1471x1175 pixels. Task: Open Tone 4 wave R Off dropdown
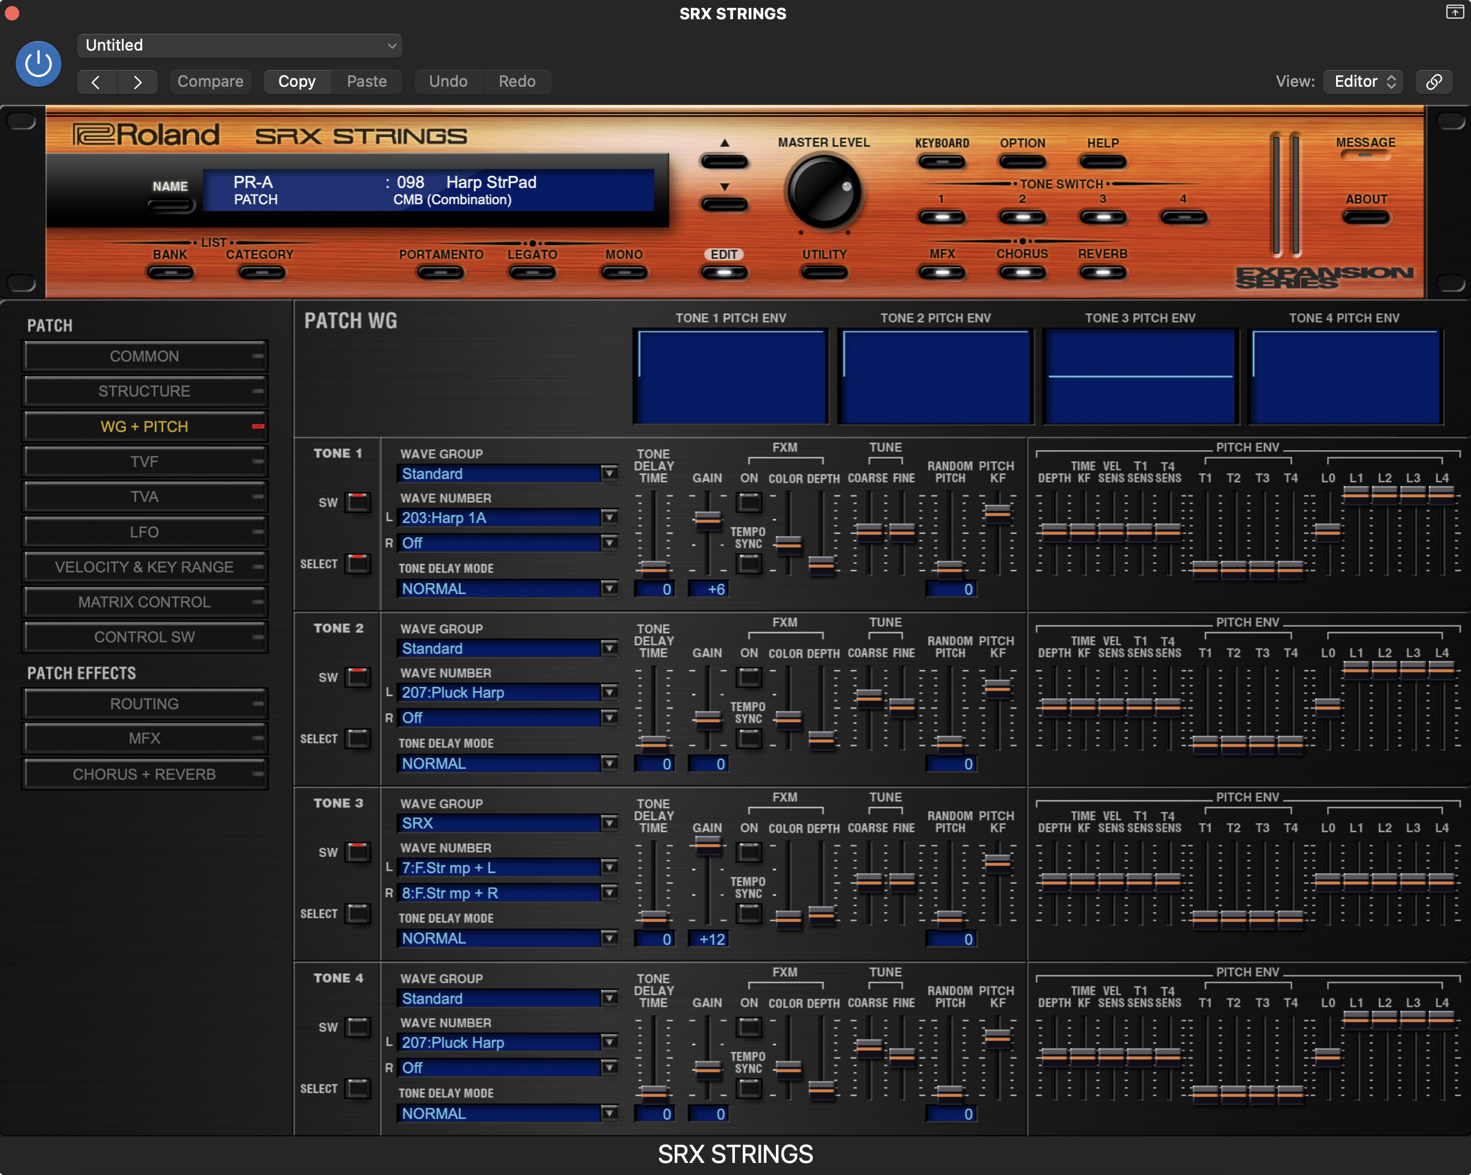508,1068
